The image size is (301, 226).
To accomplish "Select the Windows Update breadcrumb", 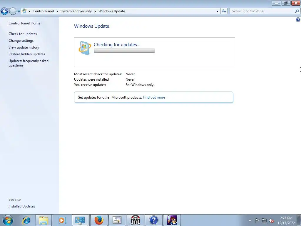I will click(112, 11).
